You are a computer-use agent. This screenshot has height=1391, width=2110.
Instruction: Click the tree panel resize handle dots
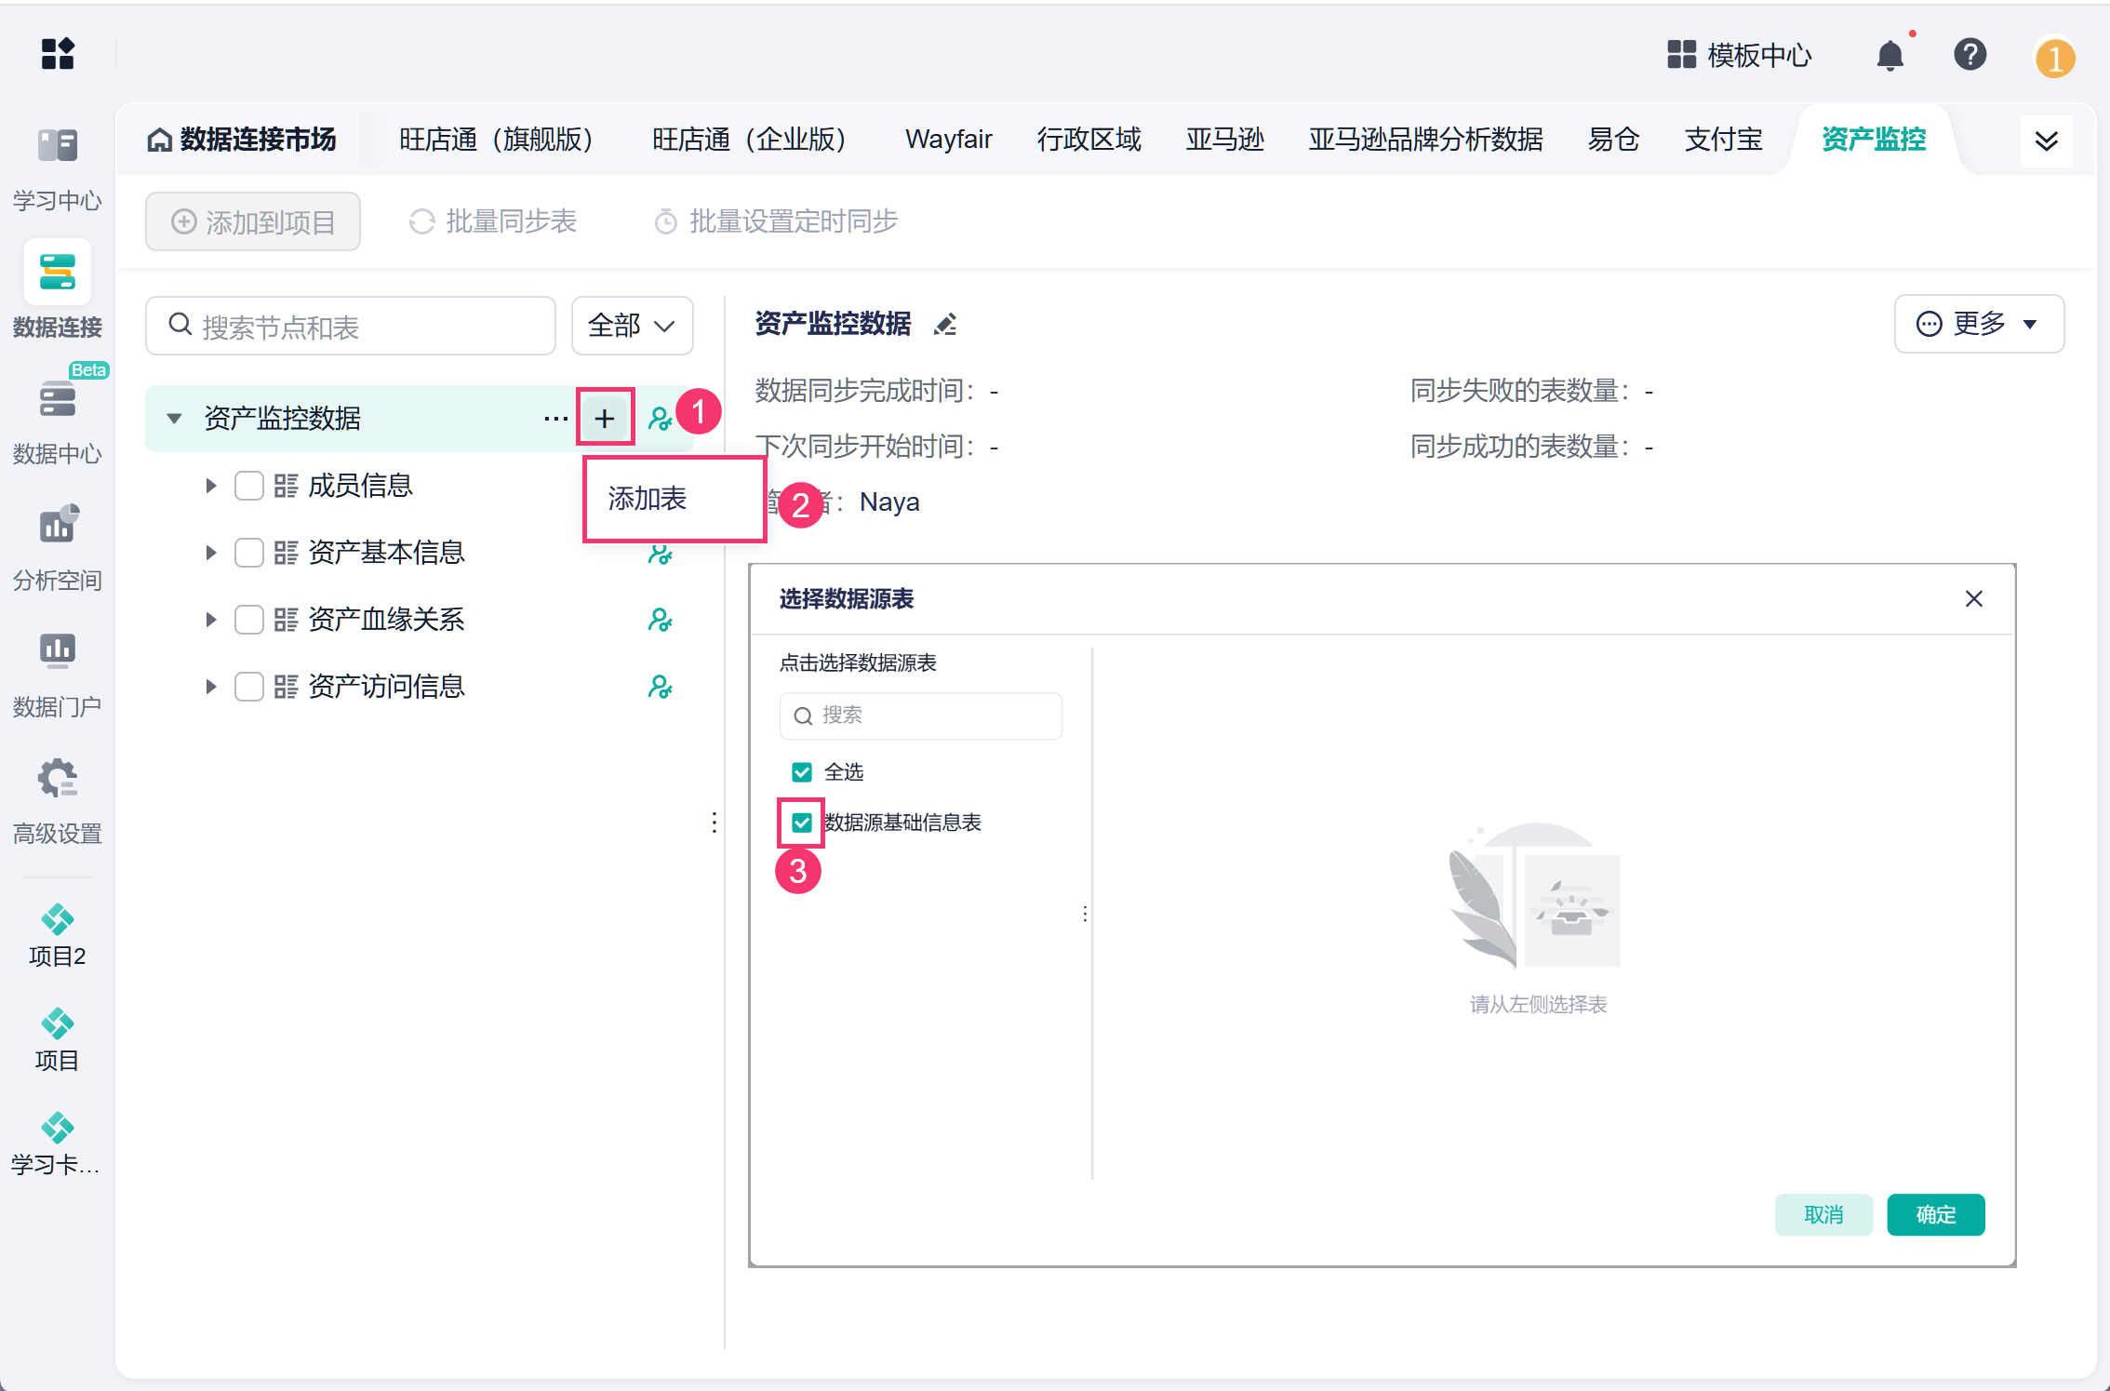(714, 823)
